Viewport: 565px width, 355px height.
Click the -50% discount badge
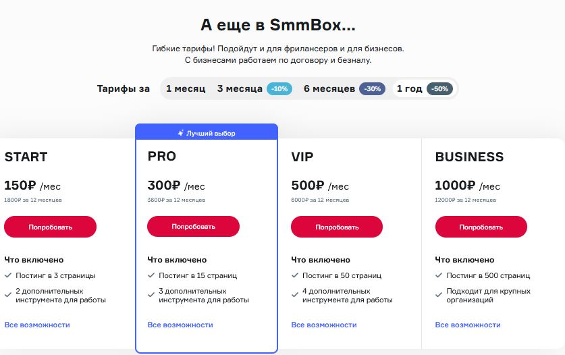click(439, 89)
